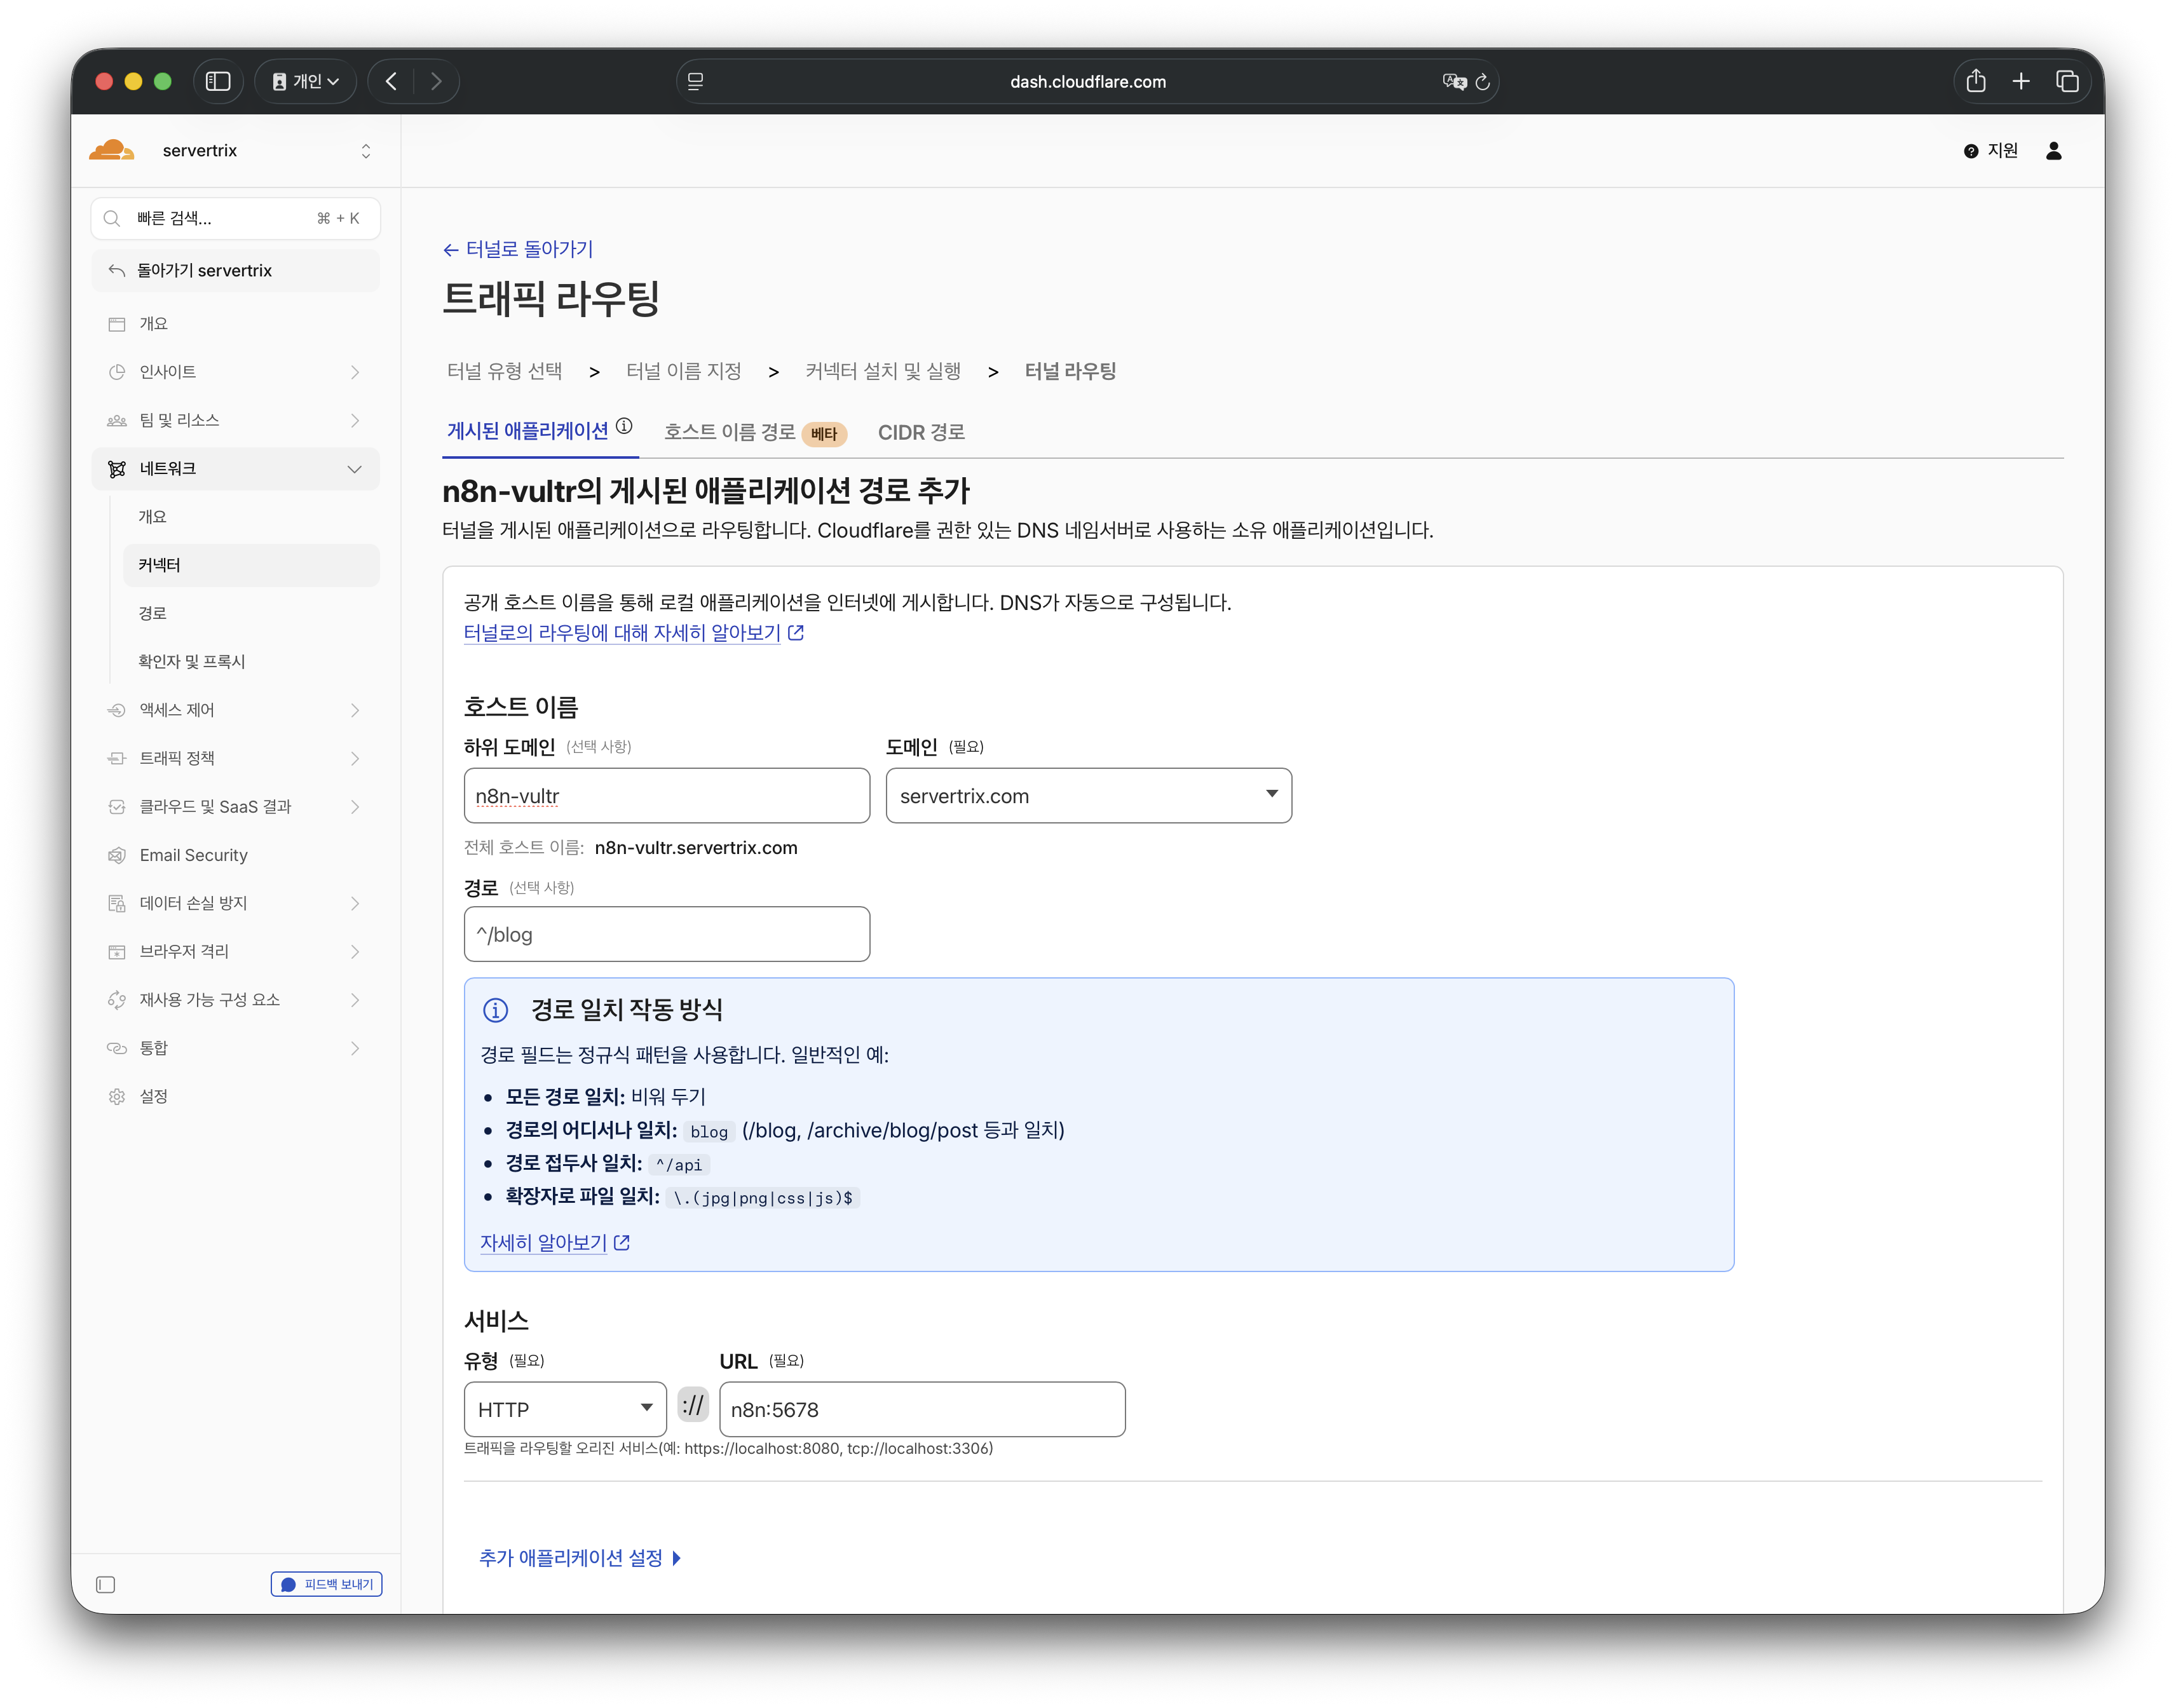Screen dimensions: 2176x1708
Task: Collapse the sidebar using the bottom panel icon
Action: [106, 1584]
